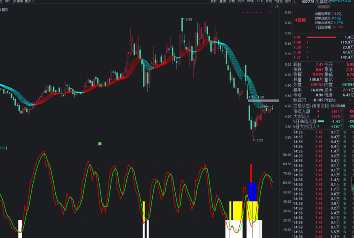Click the red L icon beside stock code
Image resolution: width=354 pixels, height=238 pixels.
(x=296, y=2)
